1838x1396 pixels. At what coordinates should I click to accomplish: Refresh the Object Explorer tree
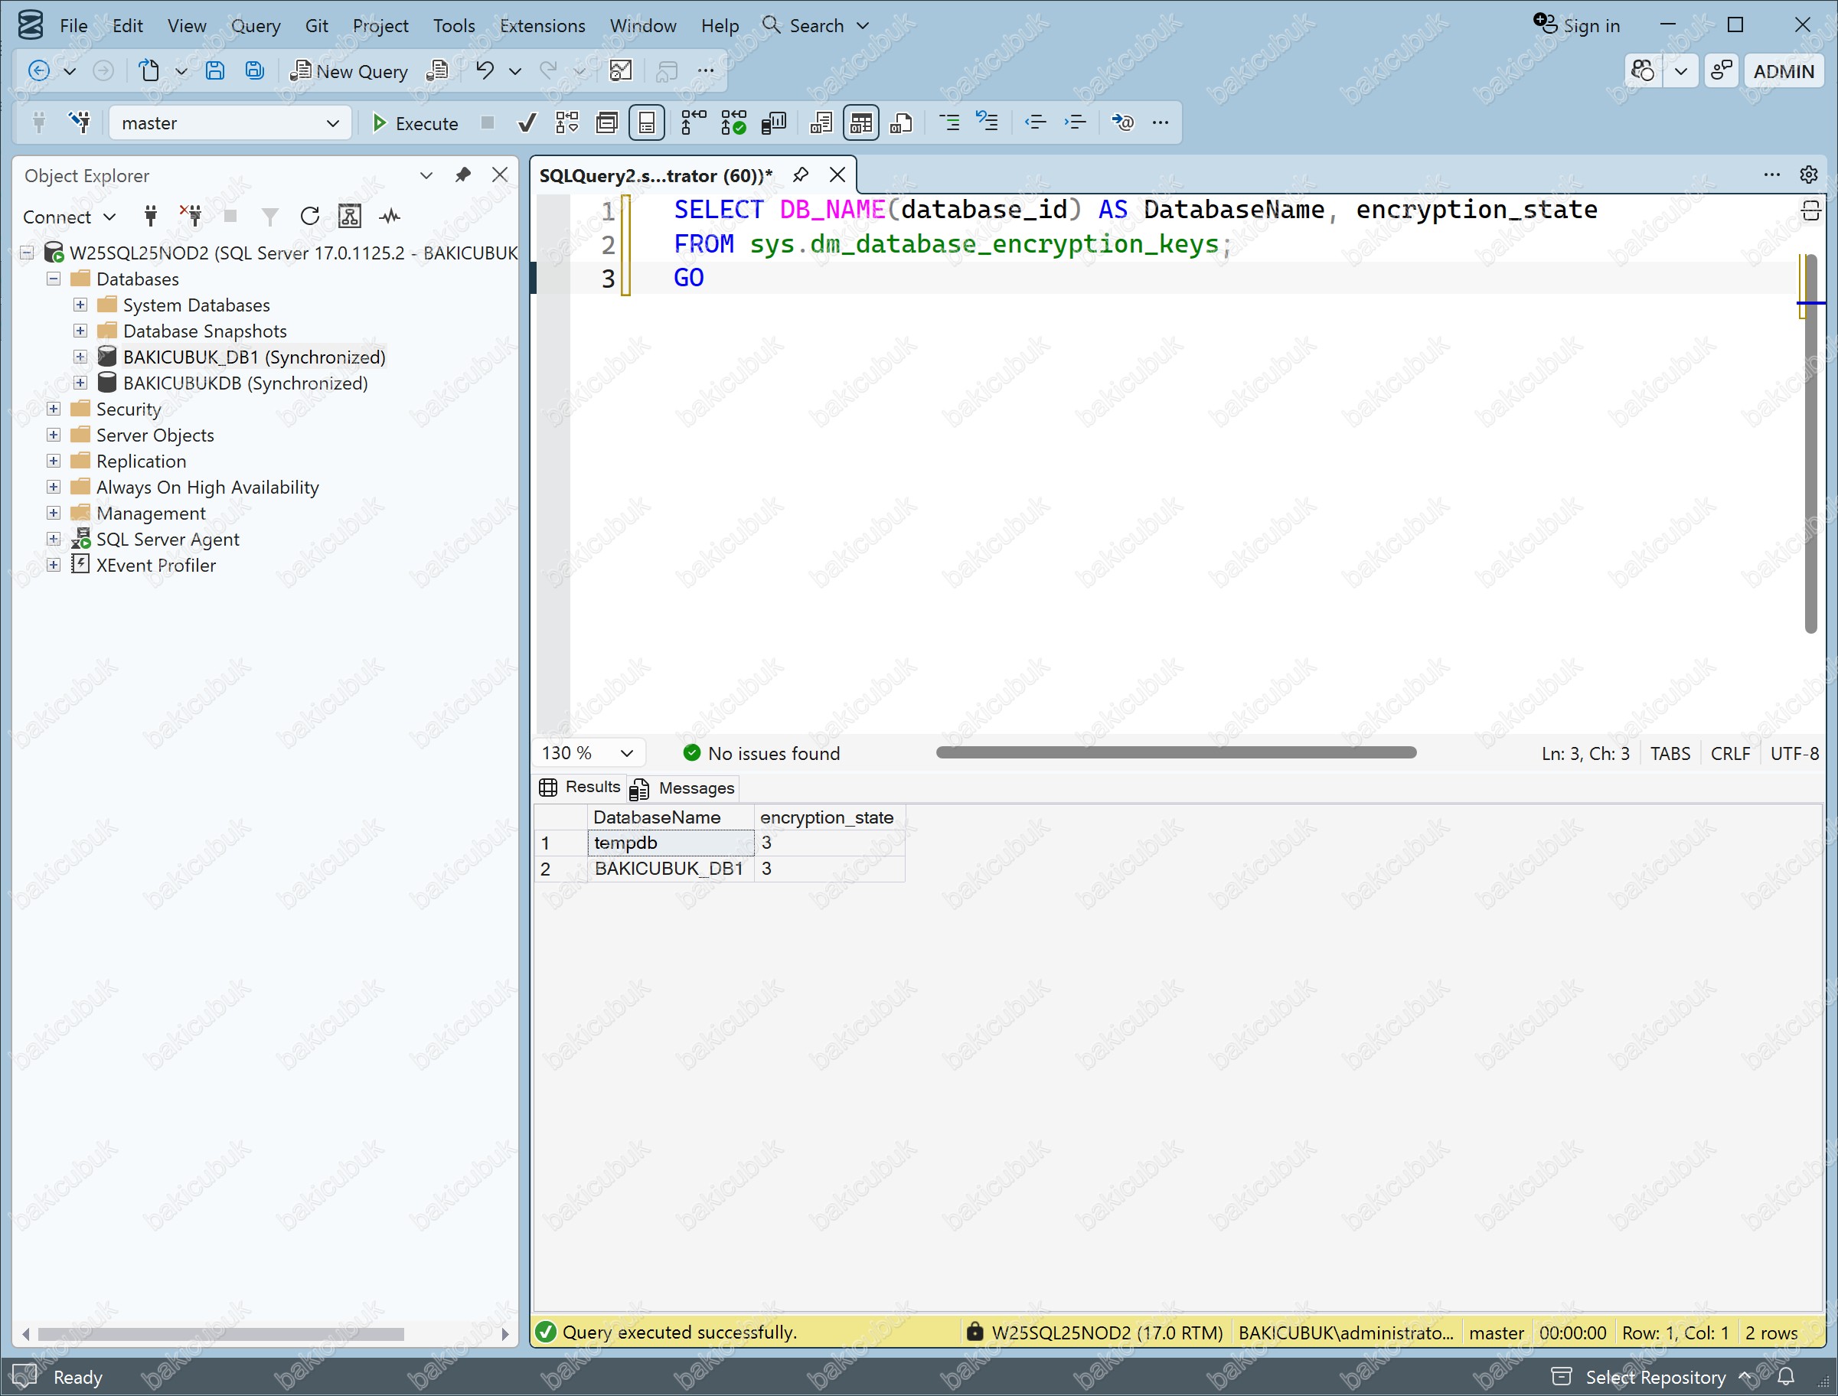(x=310, y=217)
